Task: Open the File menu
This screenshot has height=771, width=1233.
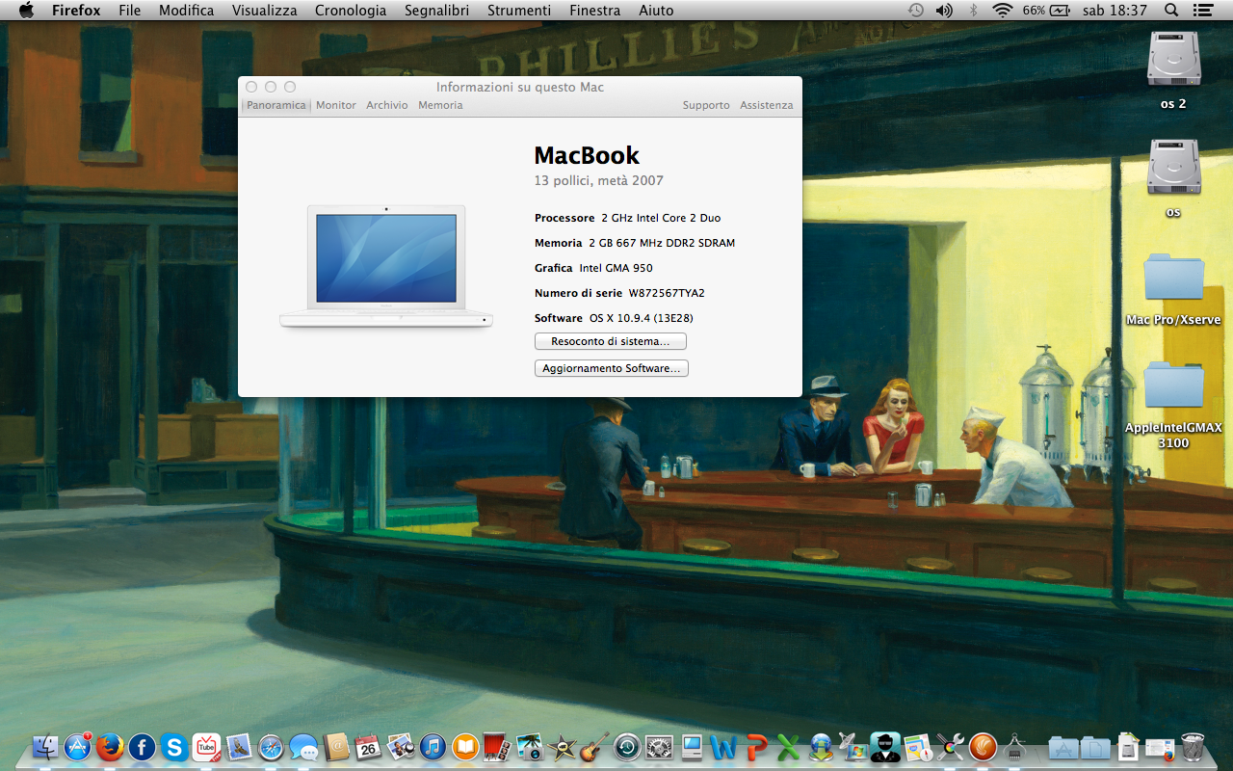Action: (129, 11)
